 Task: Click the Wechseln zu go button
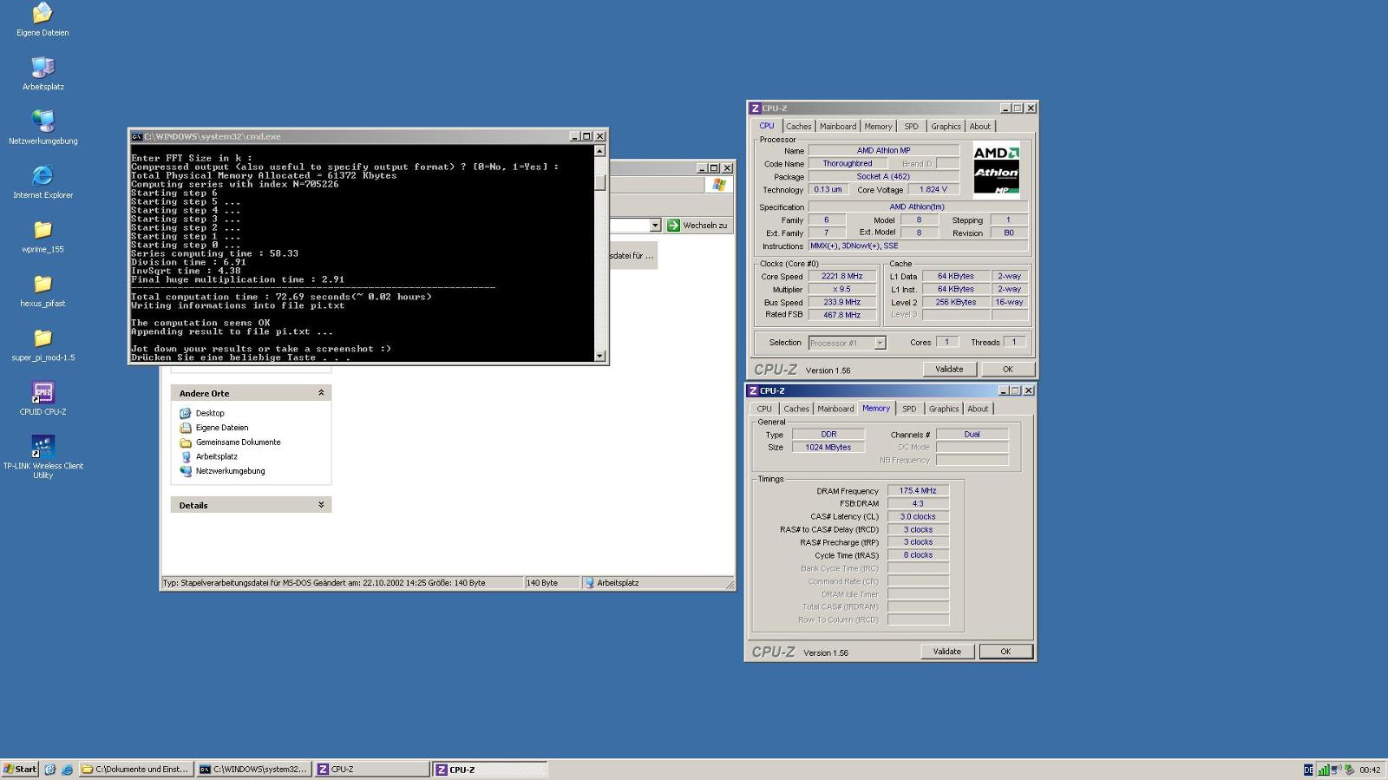coord(697,226)
